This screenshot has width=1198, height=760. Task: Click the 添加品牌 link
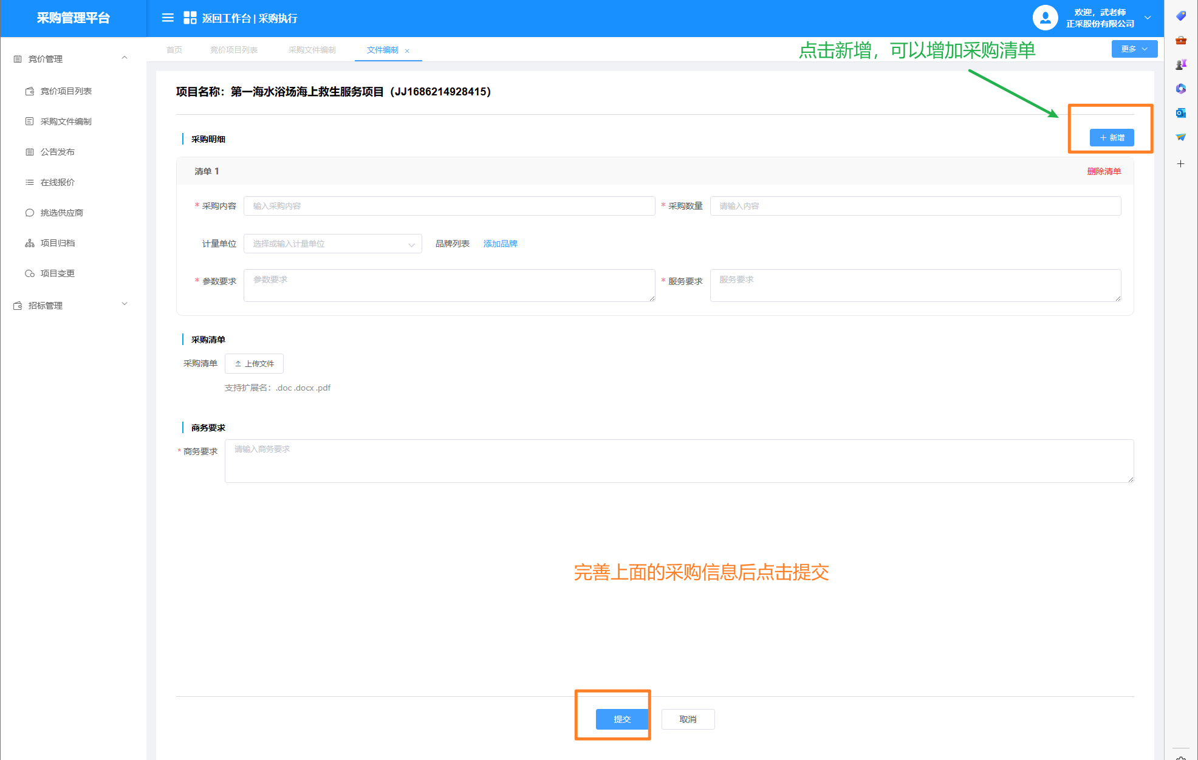[500, 244]
